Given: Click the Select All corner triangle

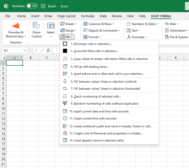Looking at the screenshot, I should [4, 58].
